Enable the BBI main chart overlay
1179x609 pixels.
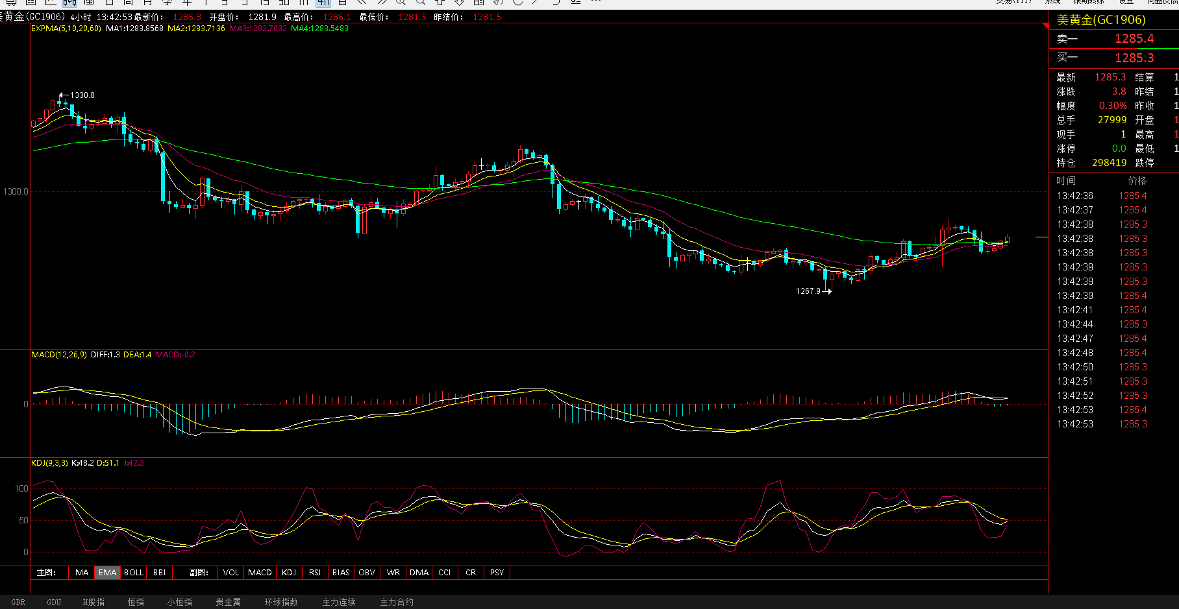point(159,573)
